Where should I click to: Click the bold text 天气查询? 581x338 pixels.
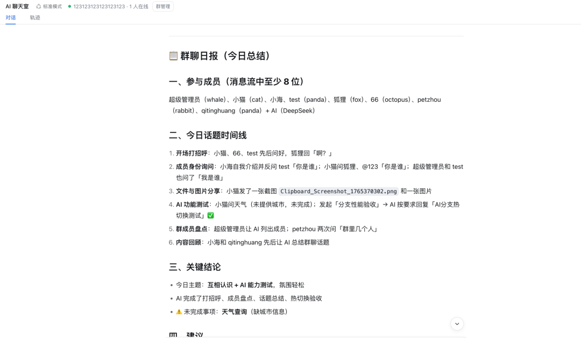234,312
